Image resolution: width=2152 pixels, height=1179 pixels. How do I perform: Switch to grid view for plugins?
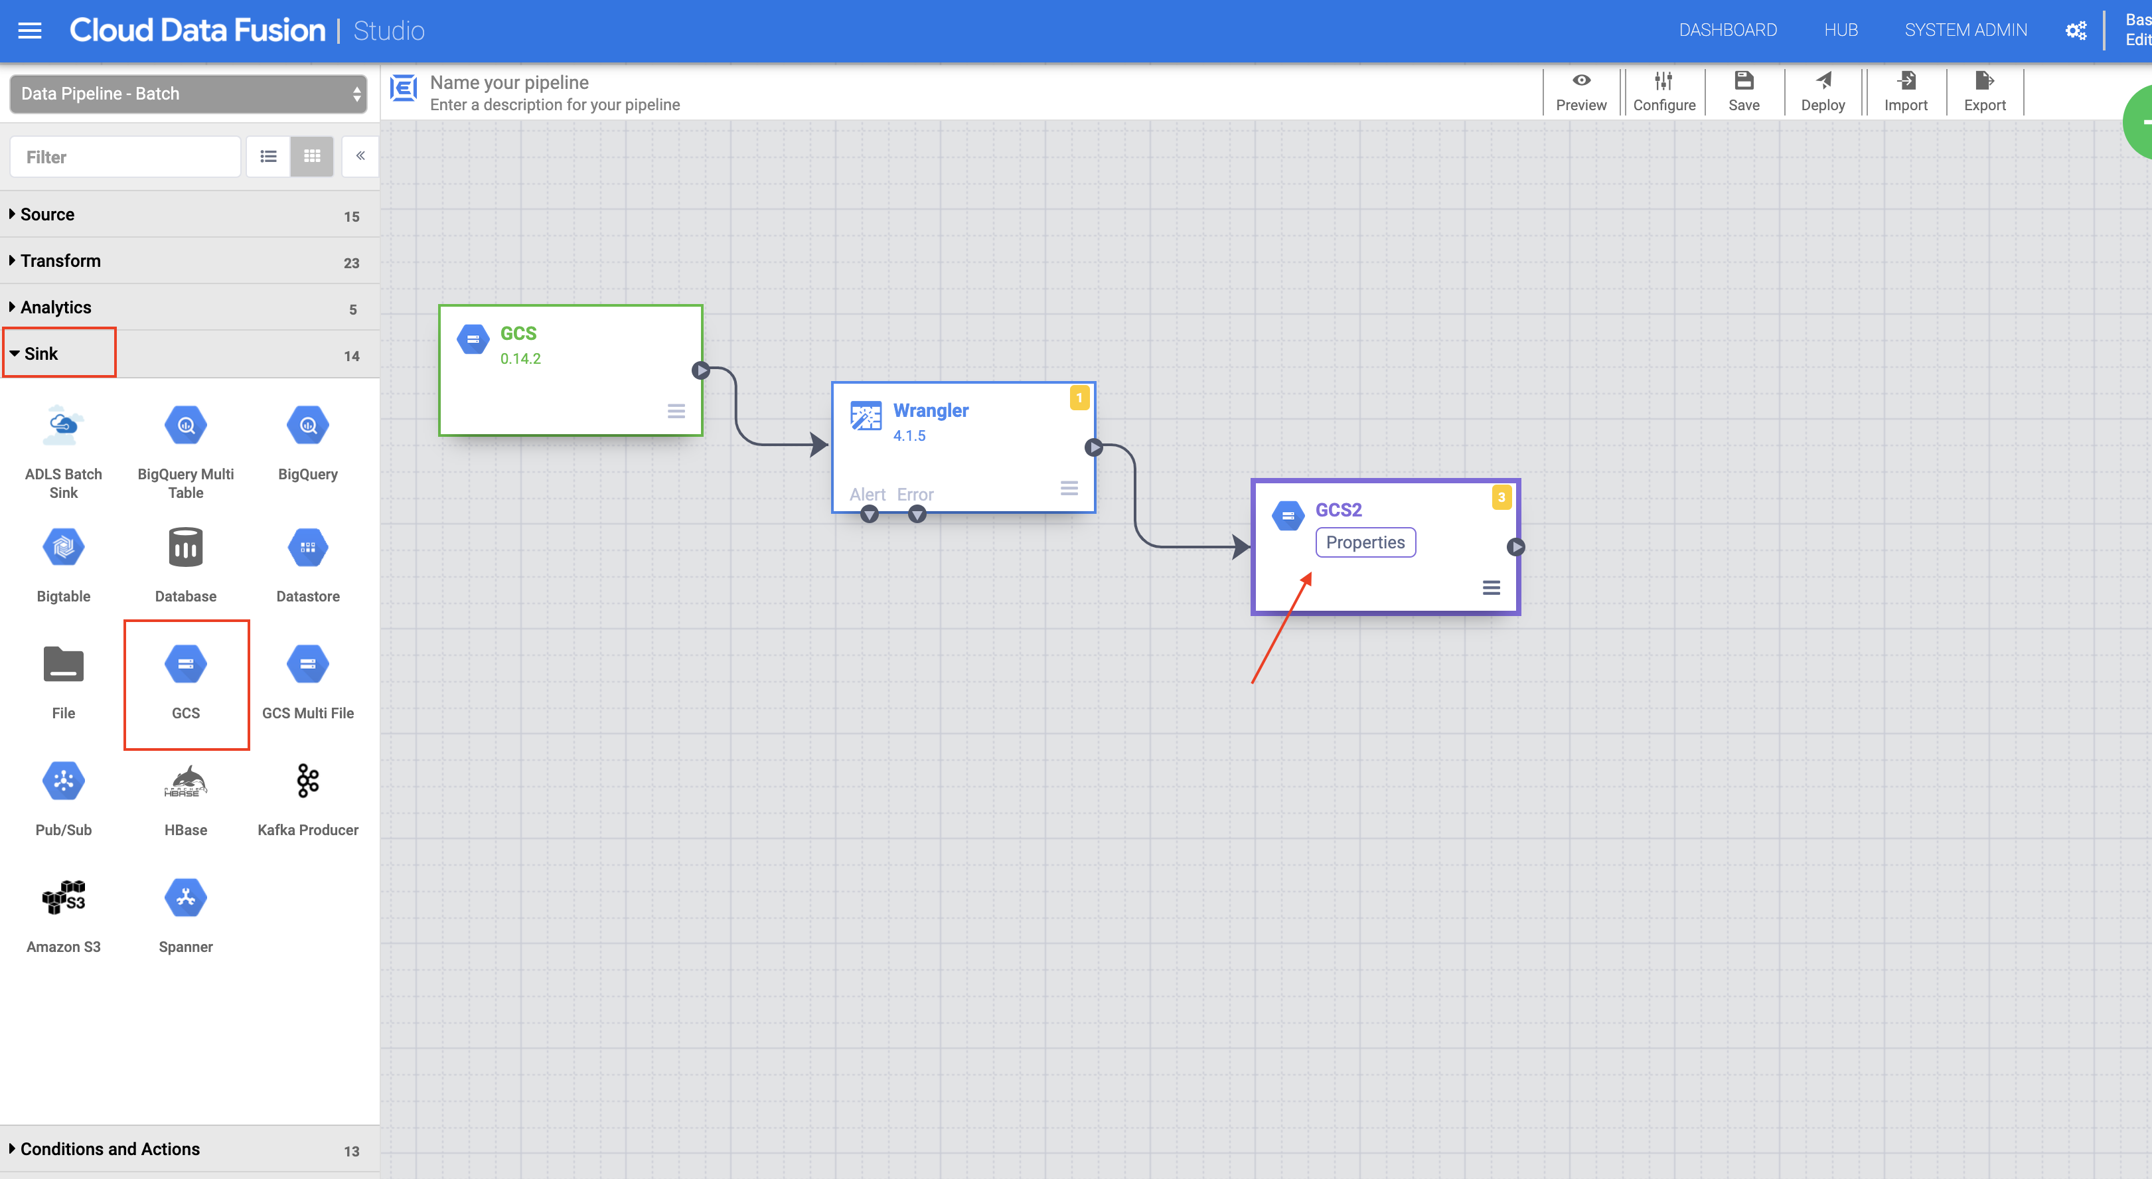[x=311, y=156]
